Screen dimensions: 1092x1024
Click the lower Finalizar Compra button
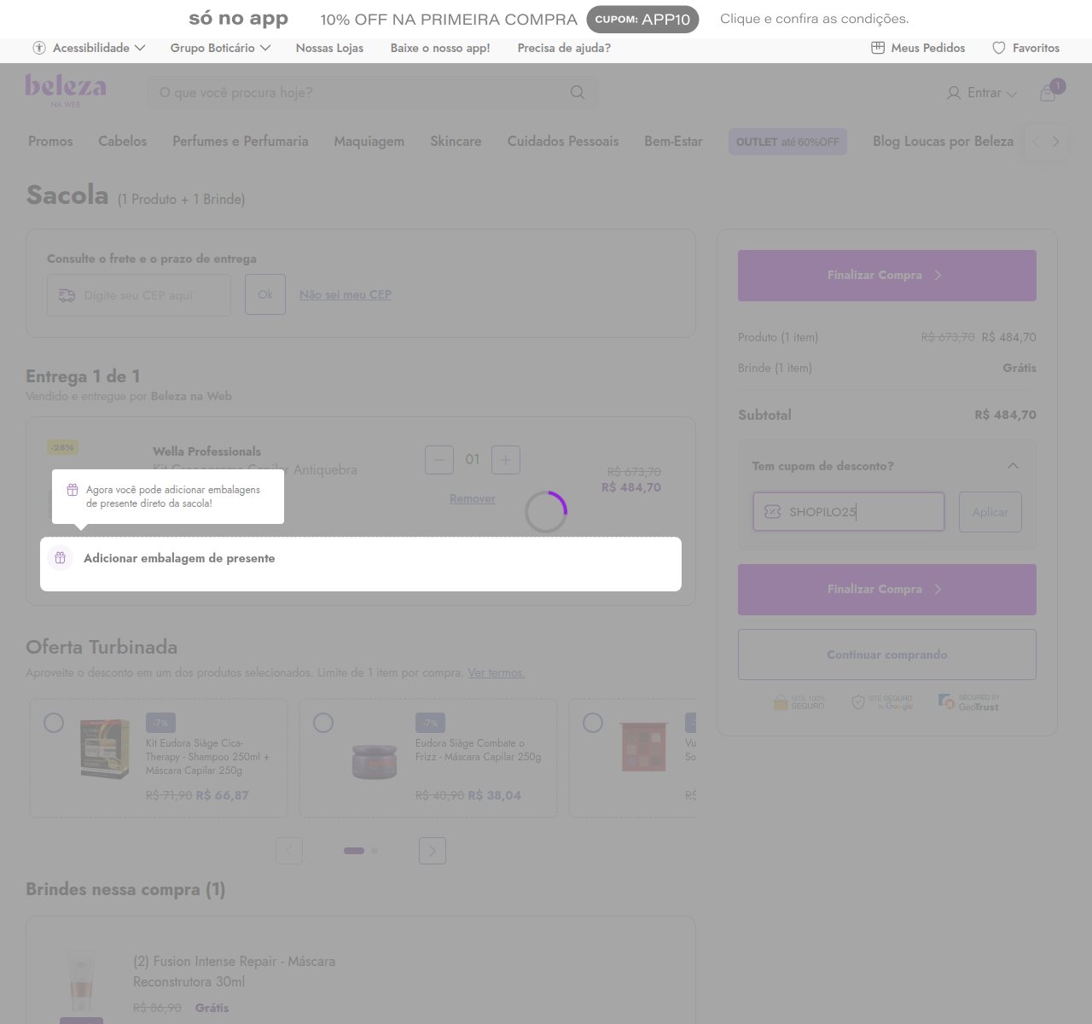click(887, 590)
